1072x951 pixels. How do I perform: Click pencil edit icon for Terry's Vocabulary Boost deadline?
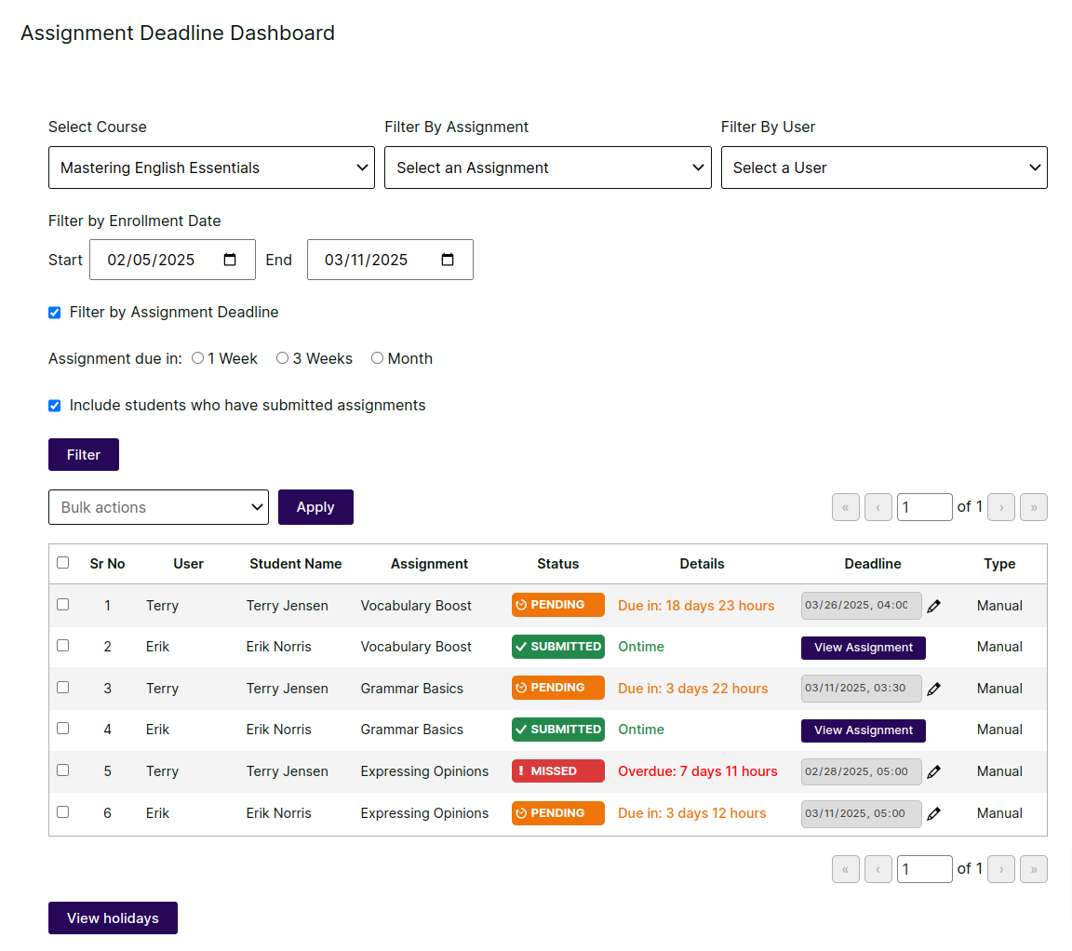[x=933, y=606]
